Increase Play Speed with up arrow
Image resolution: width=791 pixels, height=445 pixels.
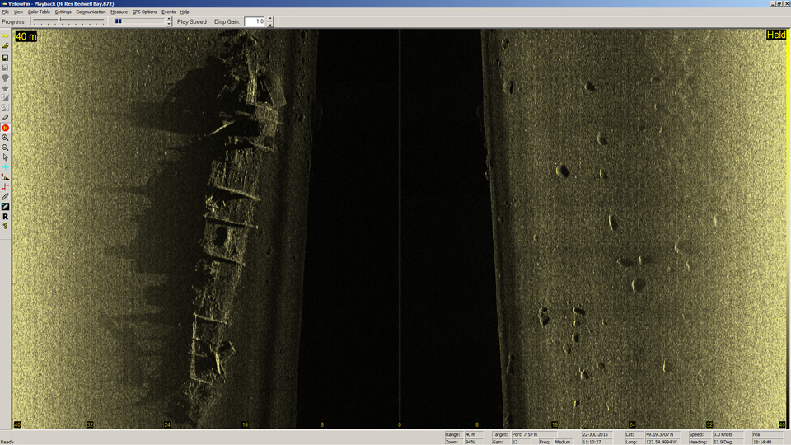coord(169,19)
